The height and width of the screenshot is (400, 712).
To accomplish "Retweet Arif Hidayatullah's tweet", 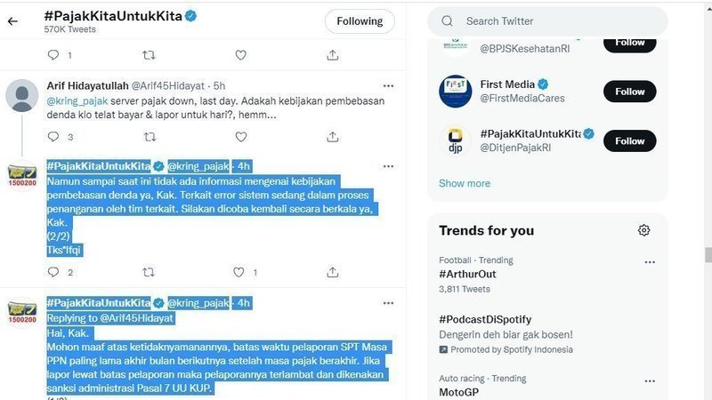I will [x=150, y=137].
